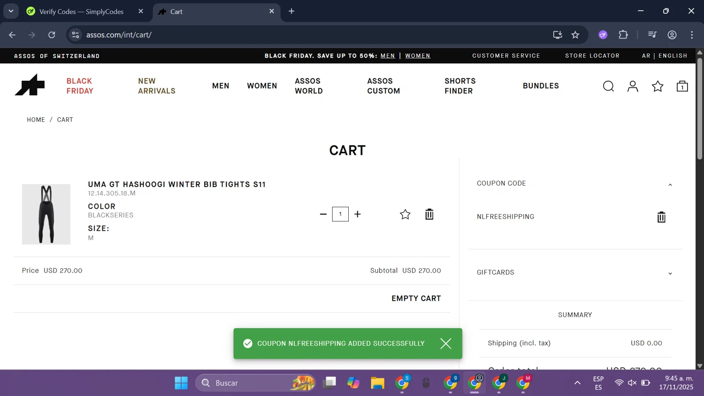704x396 pixels.
Task: Open Store Locator link
Action: 592,56
